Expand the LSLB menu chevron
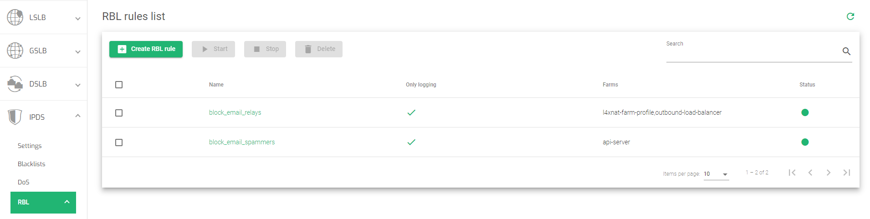The height and width of the screenshot is (219, 870). [x=78, y=19]
